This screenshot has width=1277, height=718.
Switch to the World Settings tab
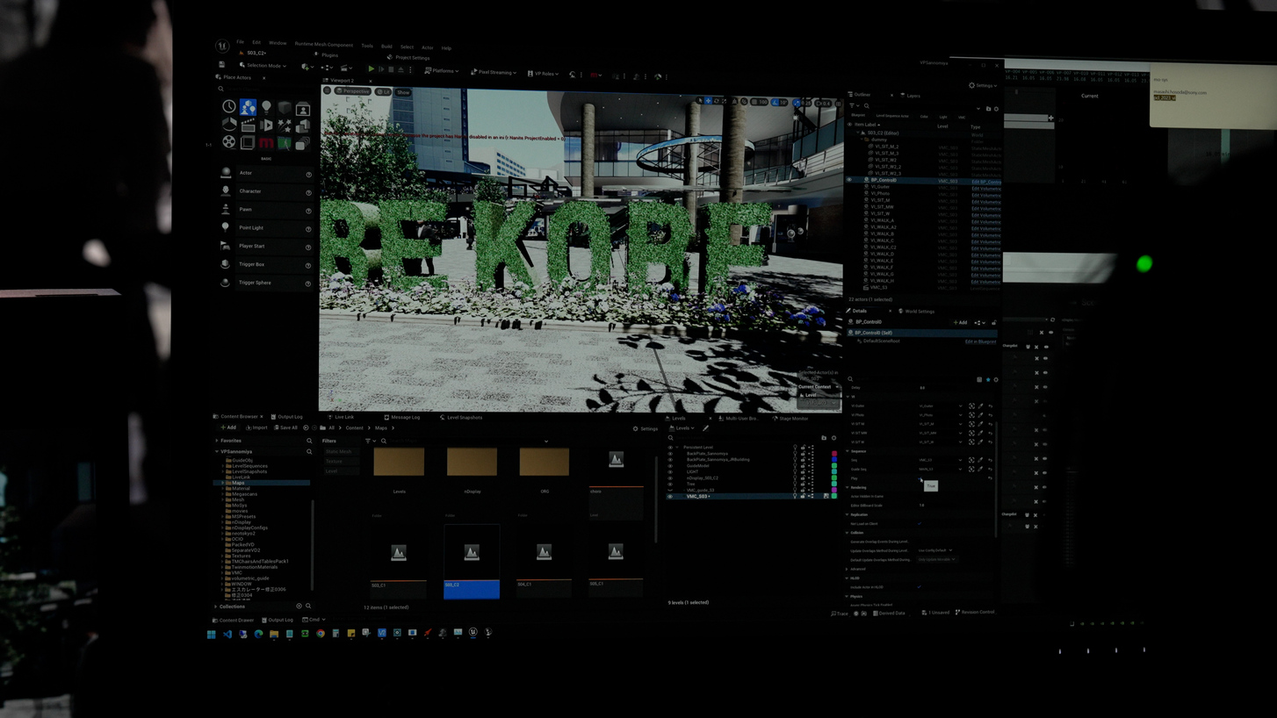coord(918,311)
